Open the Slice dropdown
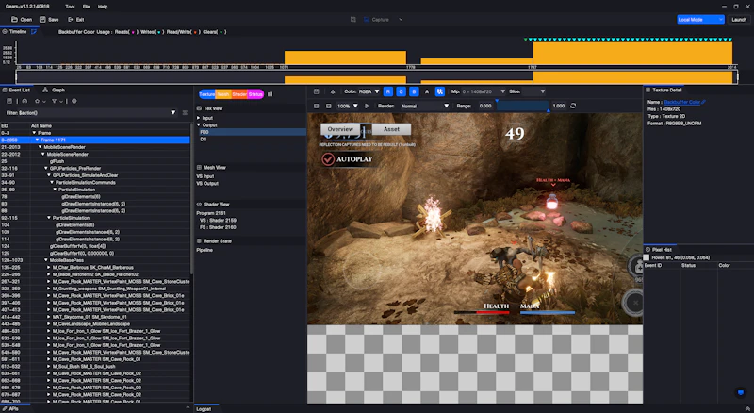This screenshot has height=413, width=754. tap(533, 91)
